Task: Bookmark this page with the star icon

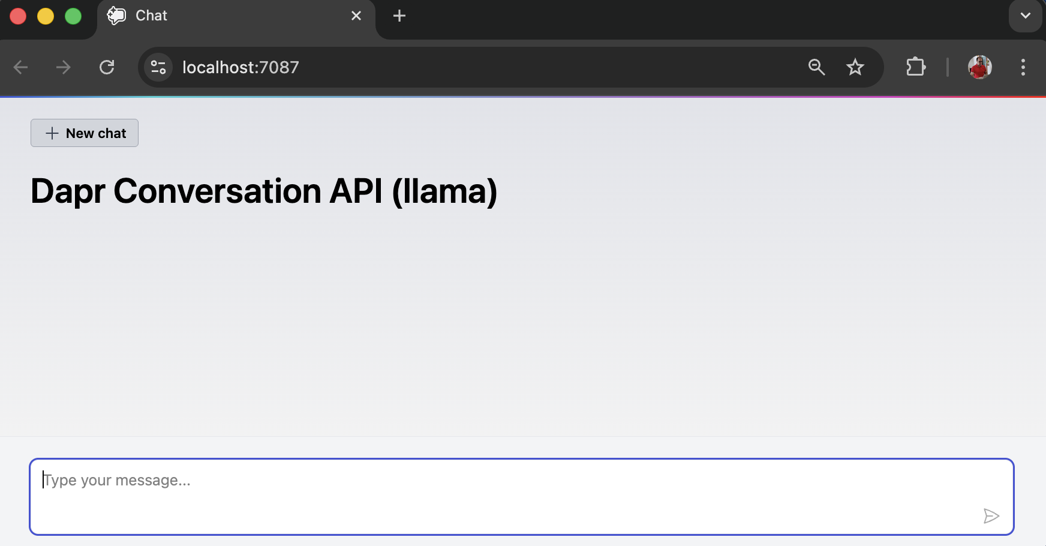Action: pyautogui.click(x=855, y=67)
